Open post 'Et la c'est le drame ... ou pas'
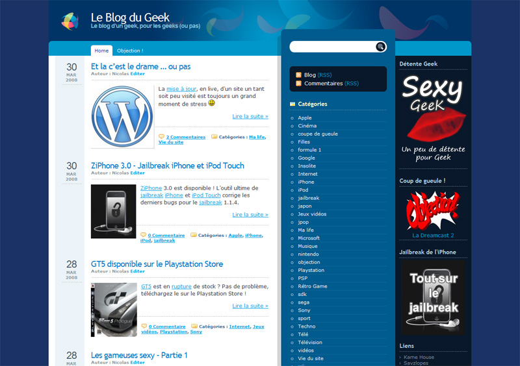Viewport: 520px width, 366px height. (x=140, y=66)
